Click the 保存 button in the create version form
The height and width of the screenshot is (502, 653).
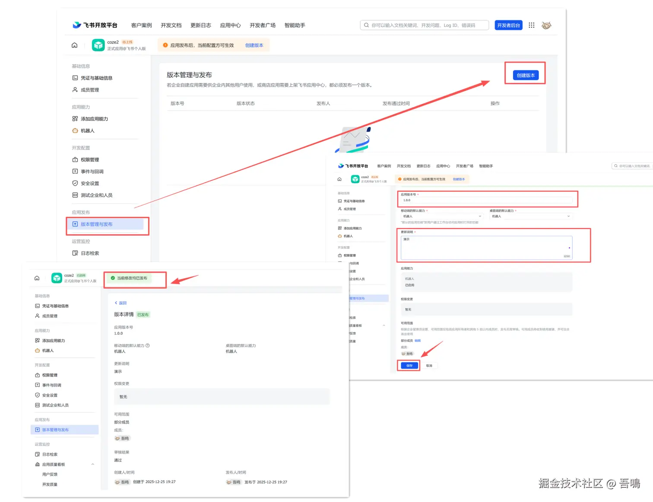(x=409, y=365)
